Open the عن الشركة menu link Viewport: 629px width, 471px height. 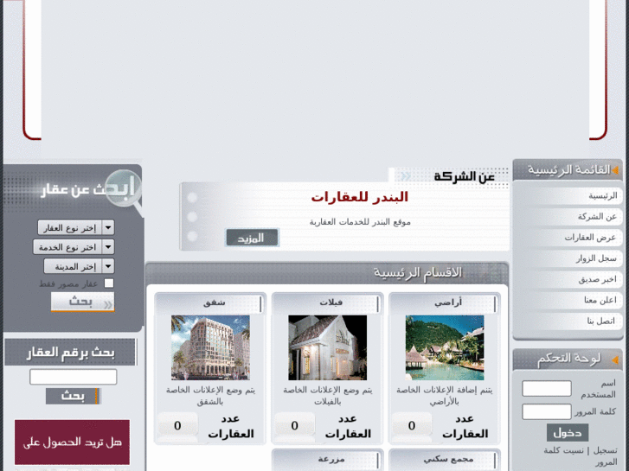coord(597,216)
